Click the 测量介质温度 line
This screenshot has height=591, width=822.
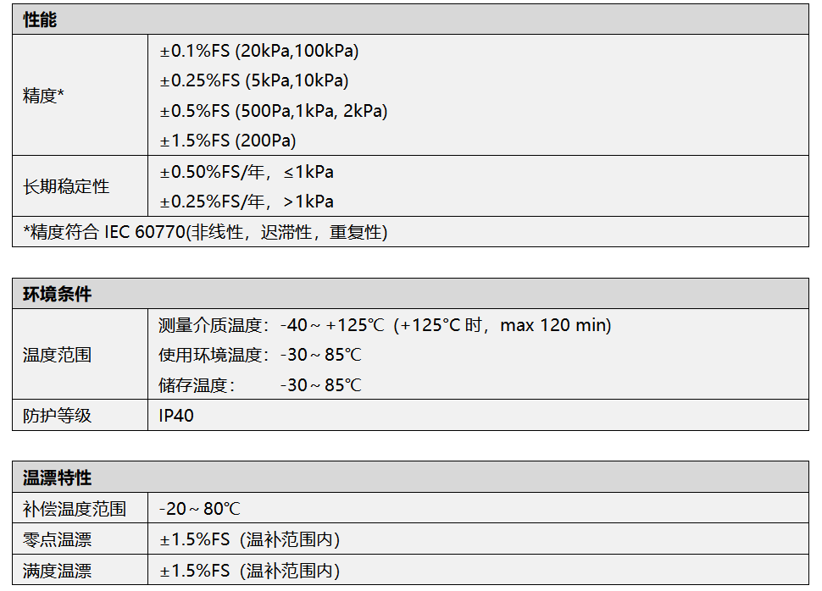tap(385, 325)
